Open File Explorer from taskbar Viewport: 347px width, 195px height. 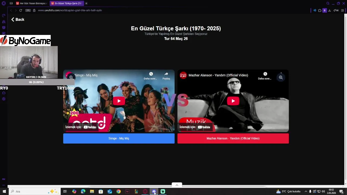(92, 191)
